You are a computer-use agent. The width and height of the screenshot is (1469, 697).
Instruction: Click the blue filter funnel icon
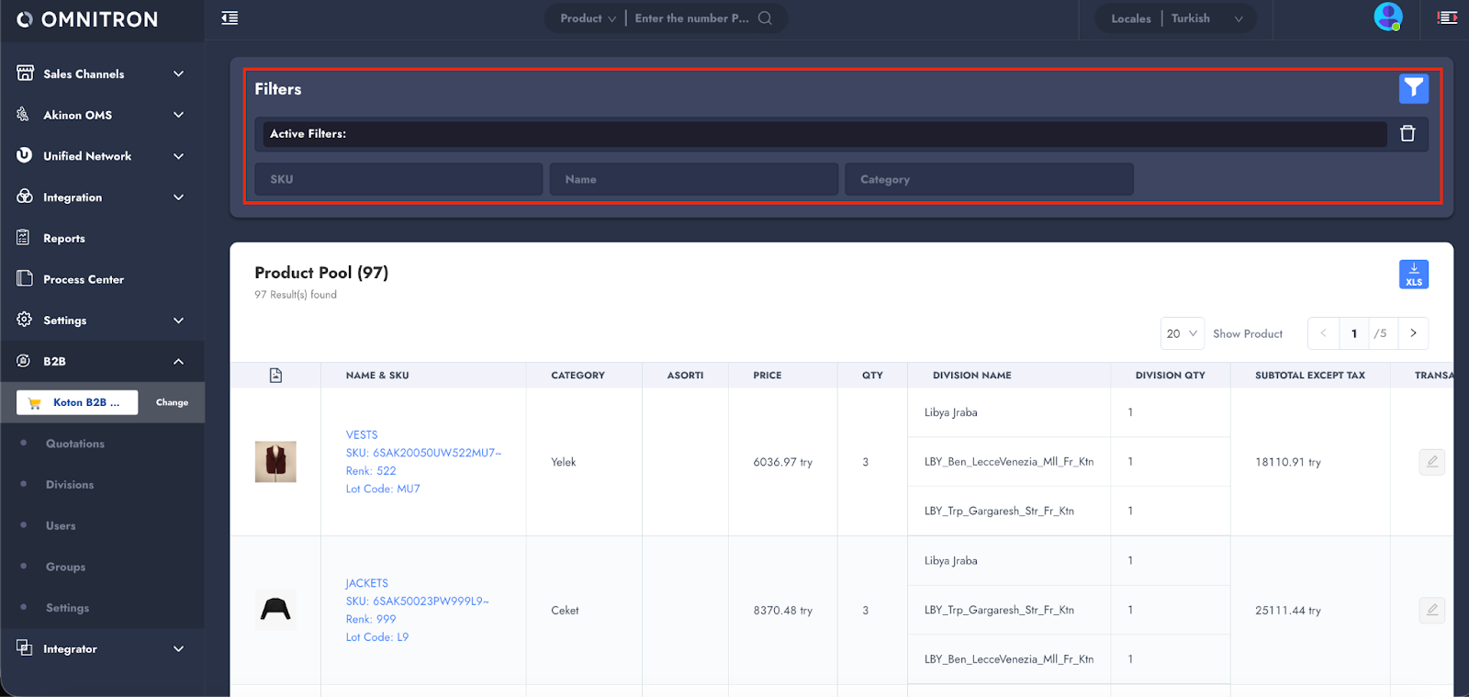point(1413,89)
